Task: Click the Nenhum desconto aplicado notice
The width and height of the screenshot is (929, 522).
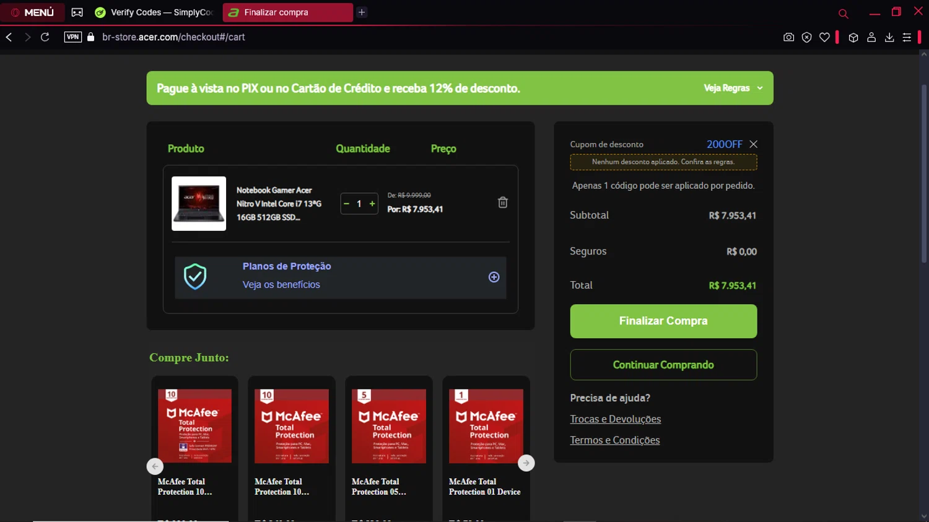Action: 663,162
